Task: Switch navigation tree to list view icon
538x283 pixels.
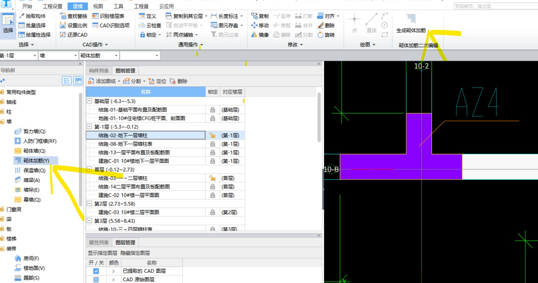Action: 67,81
